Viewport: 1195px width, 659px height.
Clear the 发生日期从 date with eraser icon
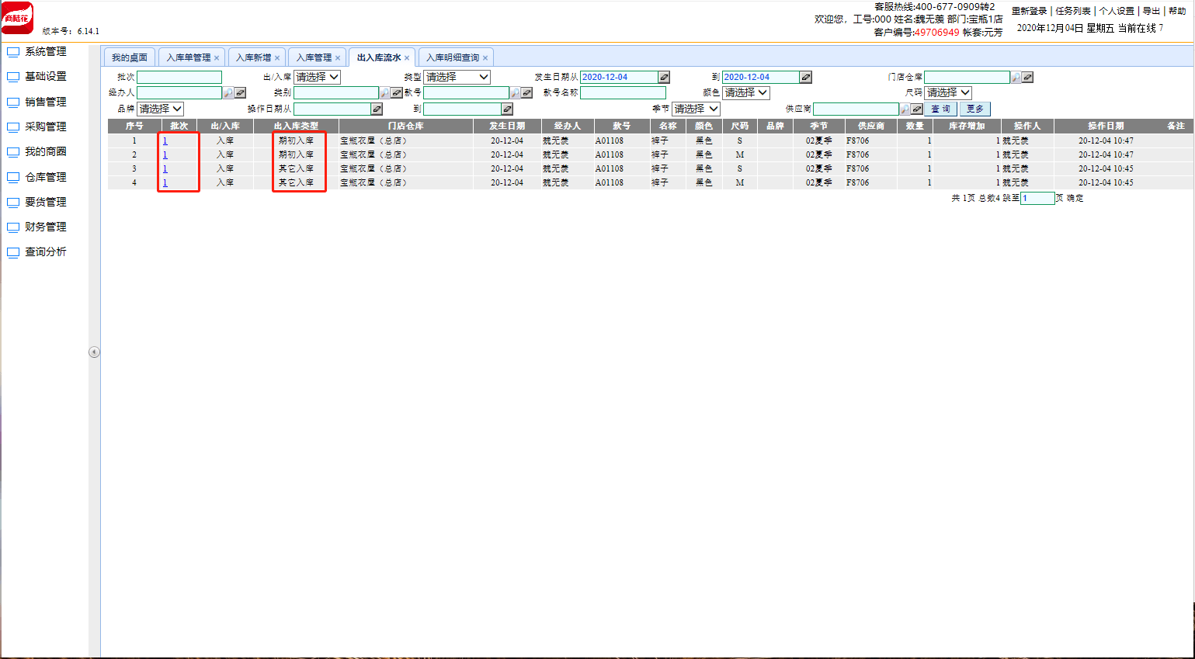click(664, 78)
